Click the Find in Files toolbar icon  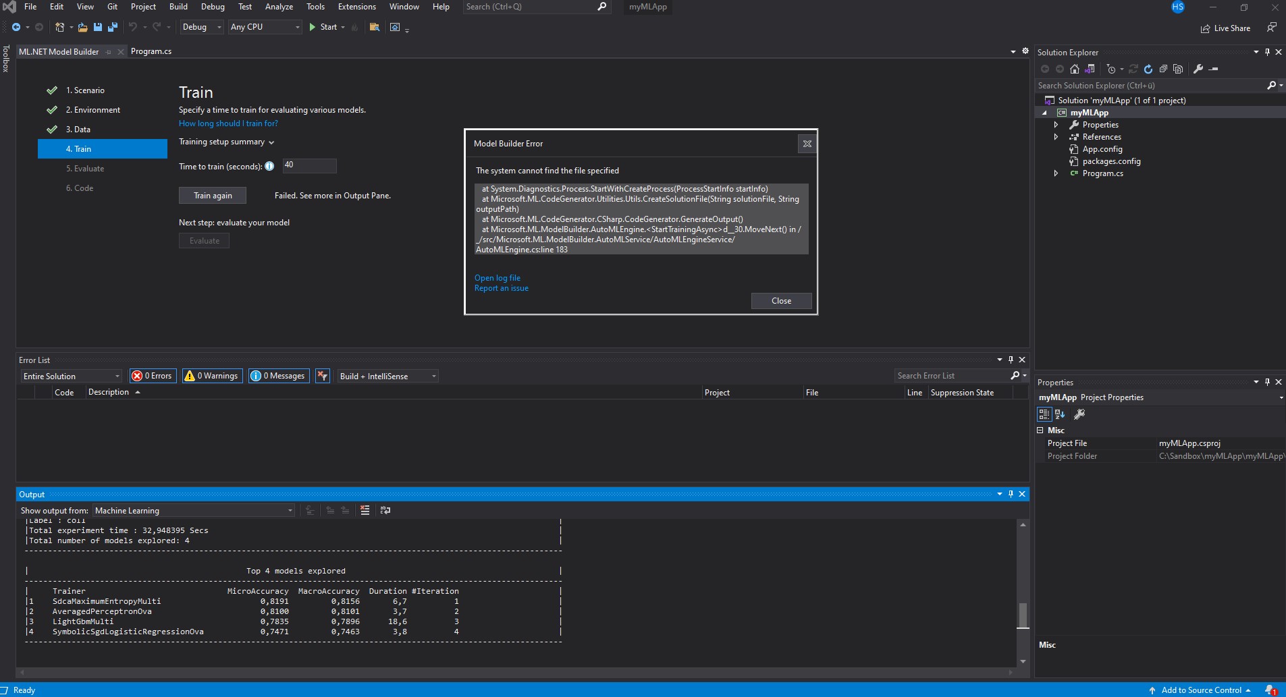[374, 27]
